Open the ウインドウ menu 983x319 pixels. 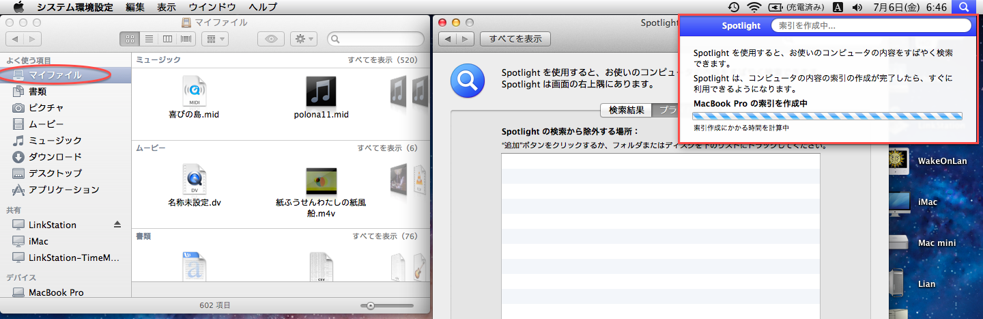212,7
